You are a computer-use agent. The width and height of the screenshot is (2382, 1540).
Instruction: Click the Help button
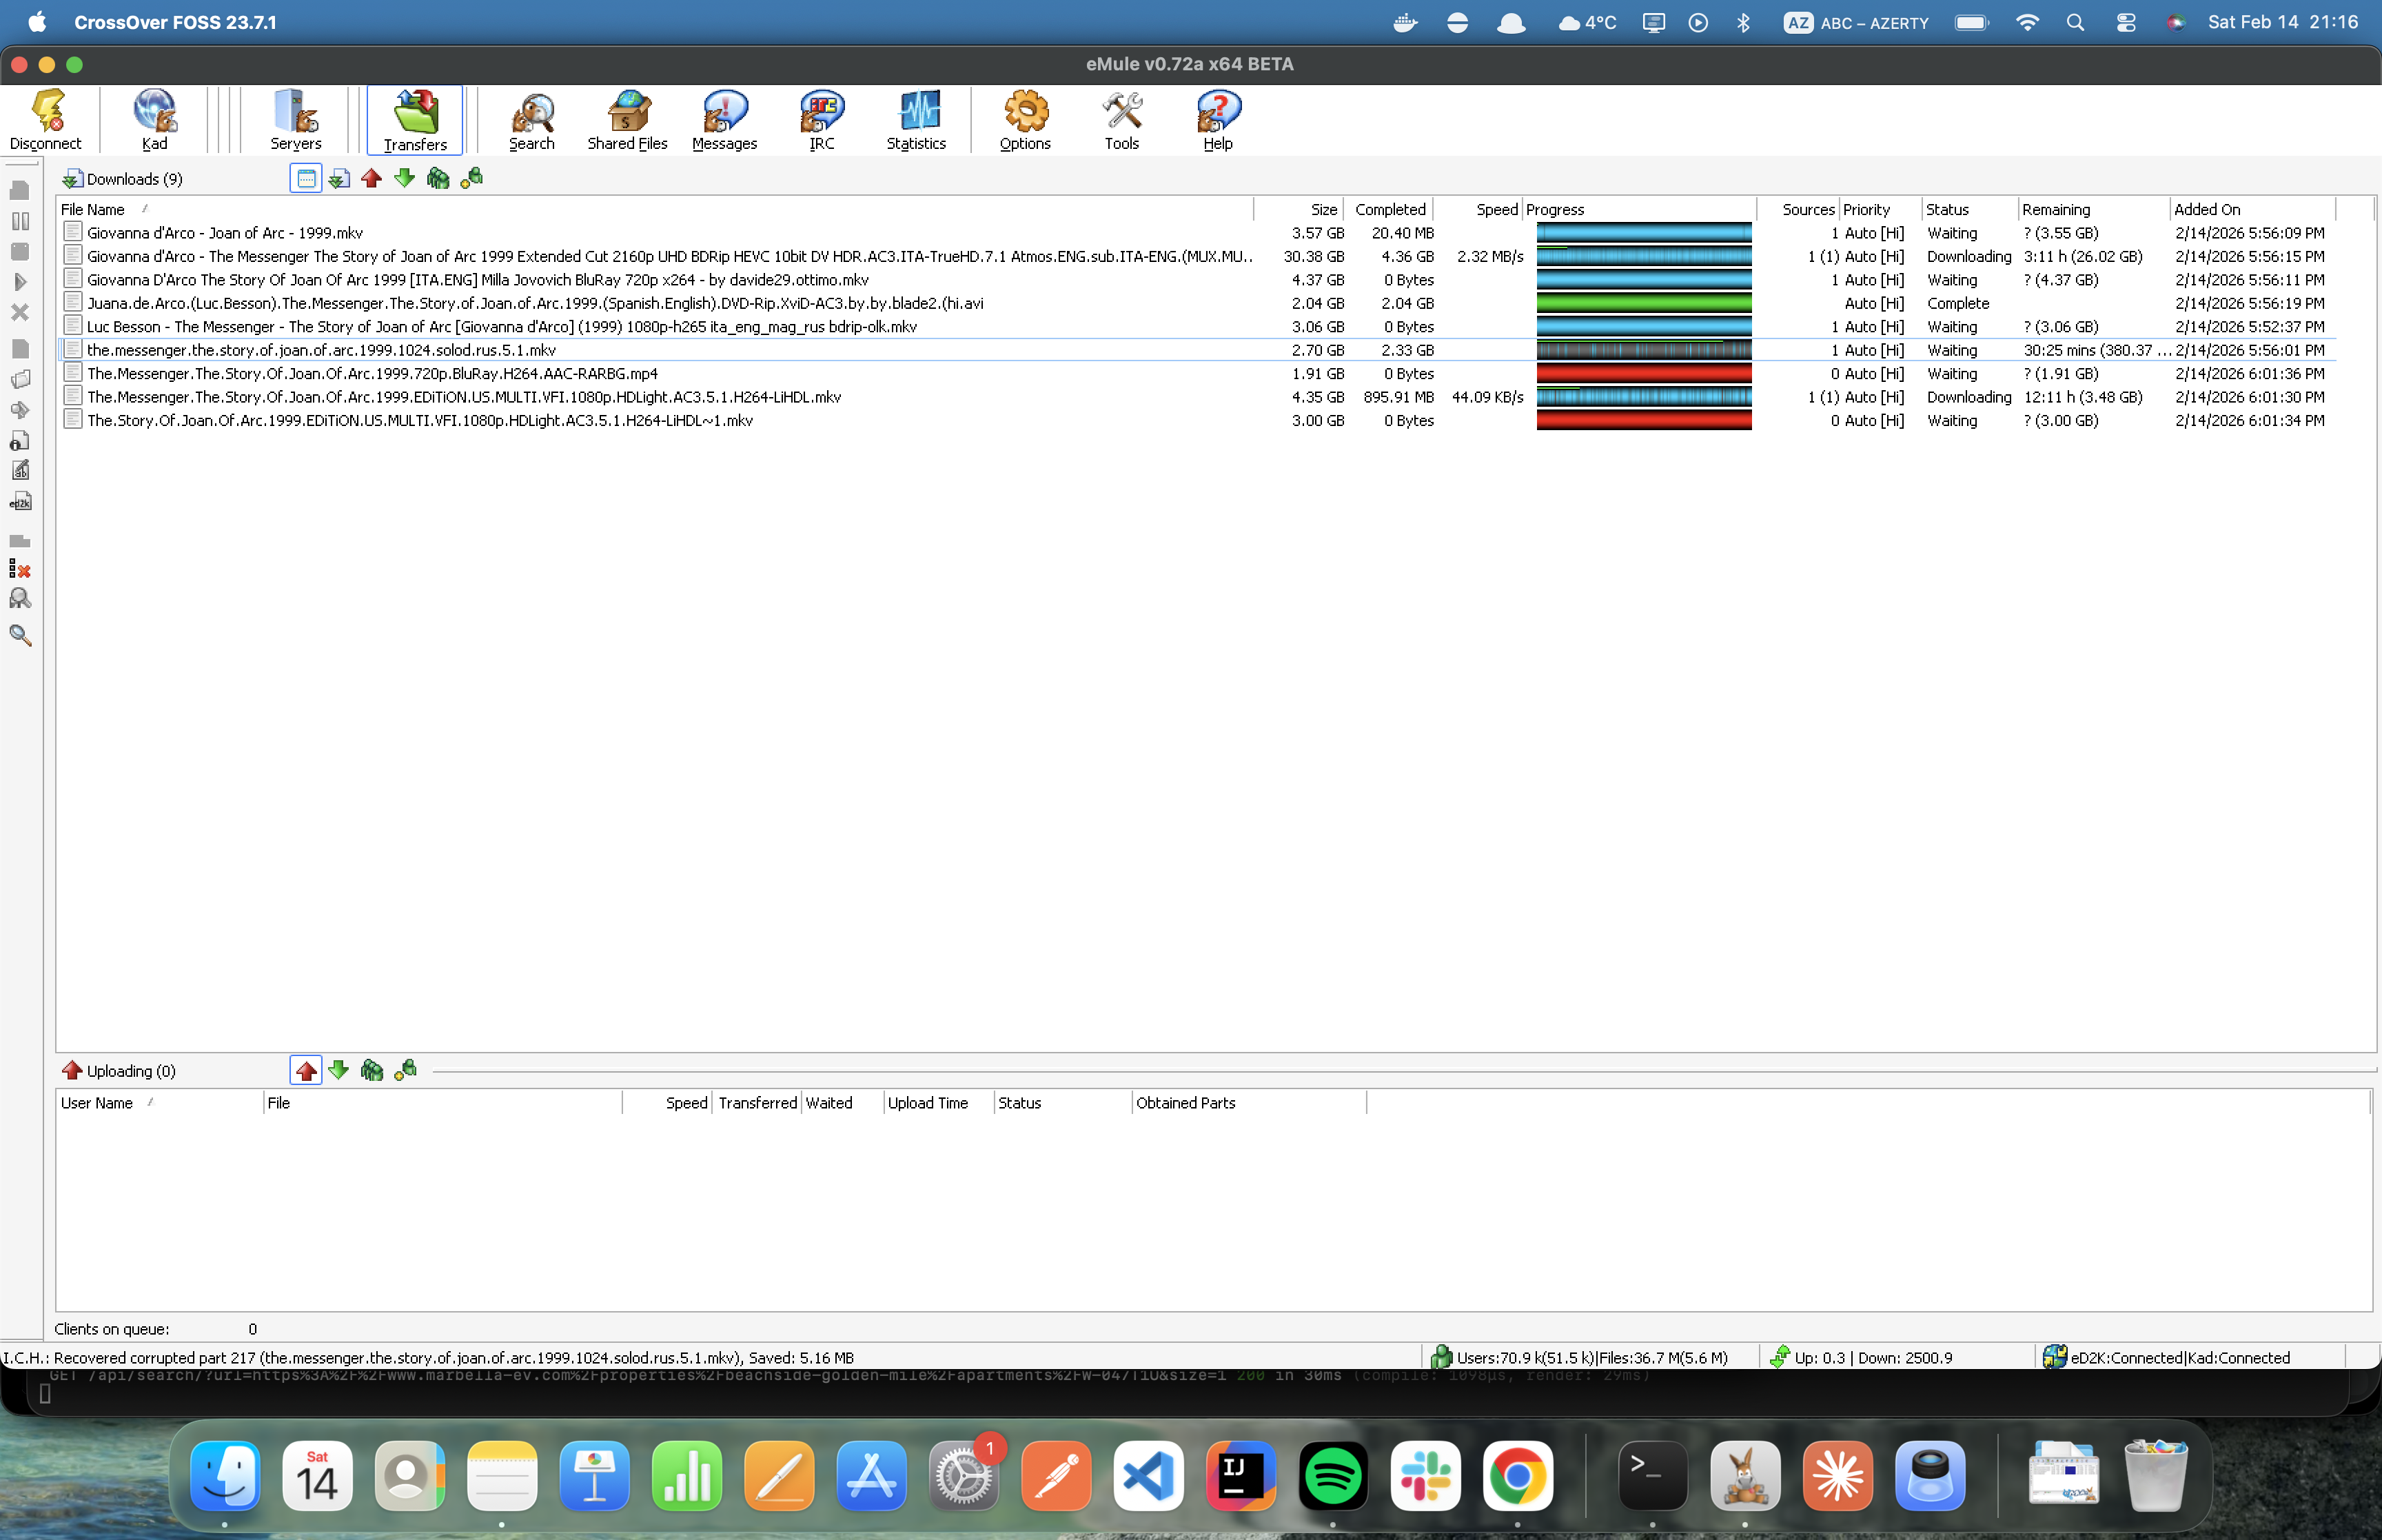[x=1217, y=119]
